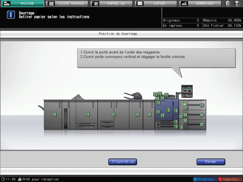The width and height of the screenshot is (243, 182).
Task: Click the blue information icon
Action: click(x=11, y=15)
